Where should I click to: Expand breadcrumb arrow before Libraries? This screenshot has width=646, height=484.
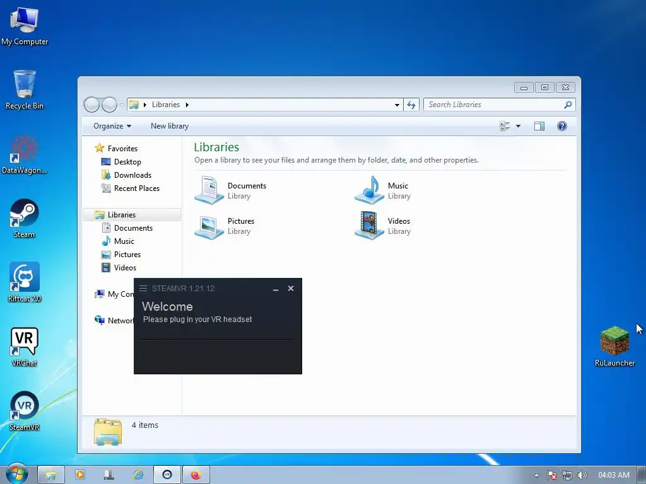point(145,105)
